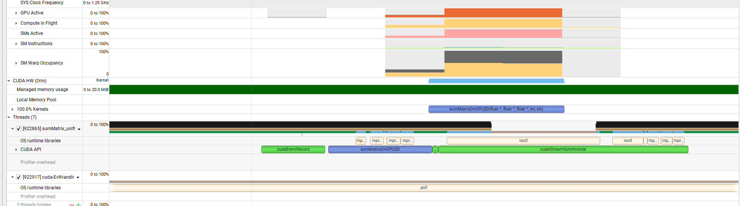Open the dropdown arrow next to cuda-EvtHandlr thread
Viewport: 740px width, 206px height.
tap(78, 178)
